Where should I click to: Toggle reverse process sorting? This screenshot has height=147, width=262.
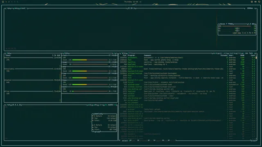(x=233, y=53)
